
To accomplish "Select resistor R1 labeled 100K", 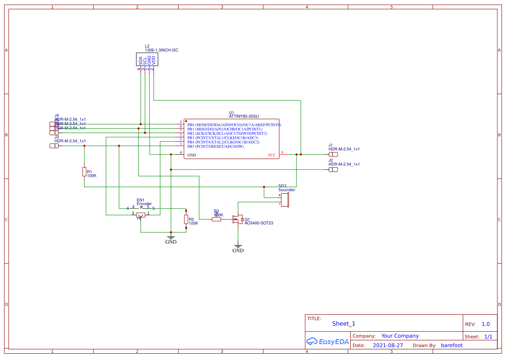I will [85, 172].
